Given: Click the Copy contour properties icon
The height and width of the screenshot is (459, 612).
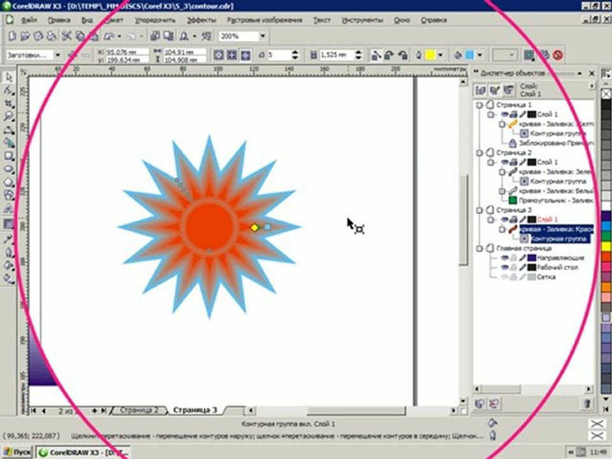Looking at the screenshot, I should point(544,55).
